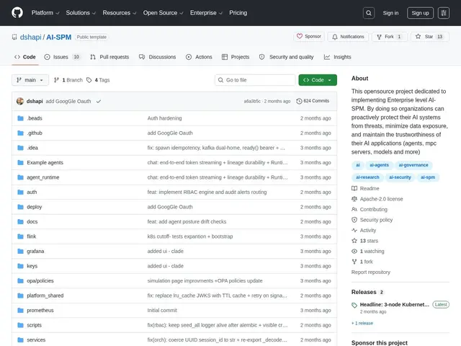Image resolution: width=461 pixels, height=346 pixels.
Task: Click the Fork icon button
Action: 379,37
